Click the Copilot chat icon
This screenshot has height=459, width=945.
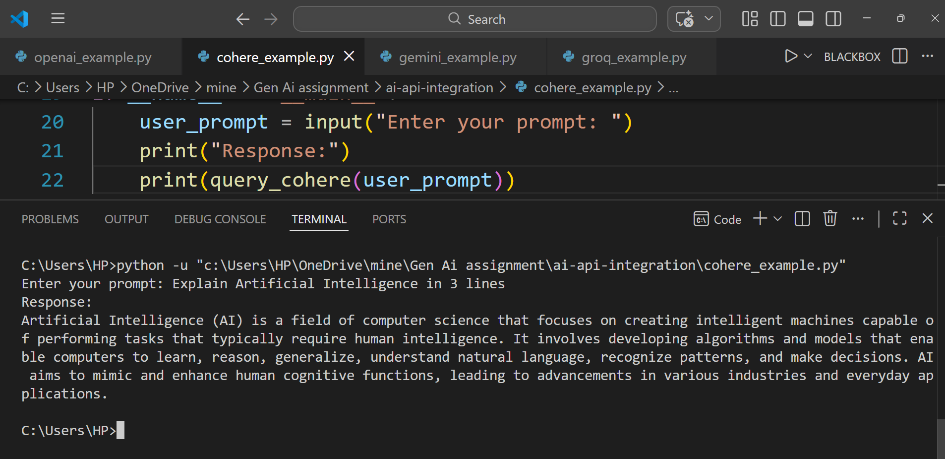point(685,19)
